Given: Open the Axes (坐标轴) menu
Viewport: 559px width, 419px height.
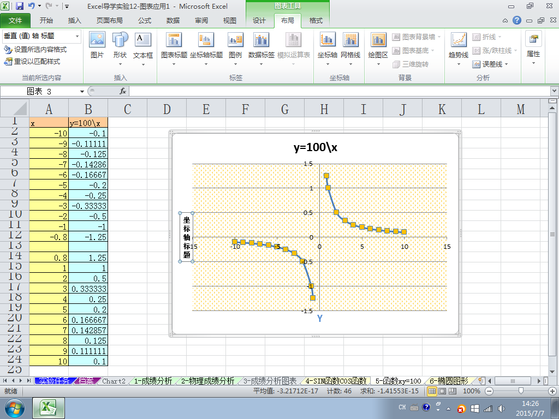Looking at the screenshot, I should tap(328, 49).
